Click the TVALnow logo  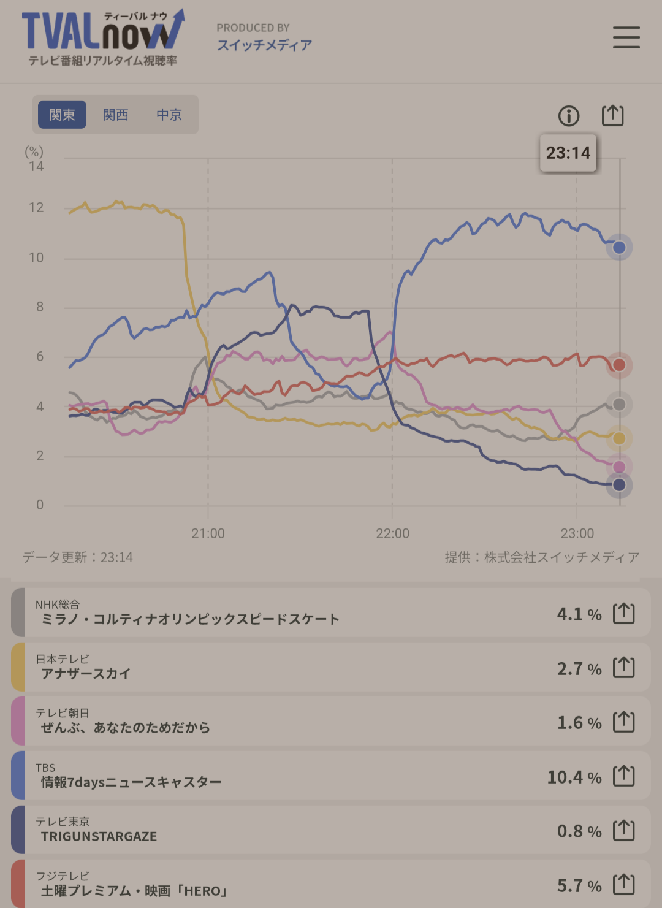(102, 37)
